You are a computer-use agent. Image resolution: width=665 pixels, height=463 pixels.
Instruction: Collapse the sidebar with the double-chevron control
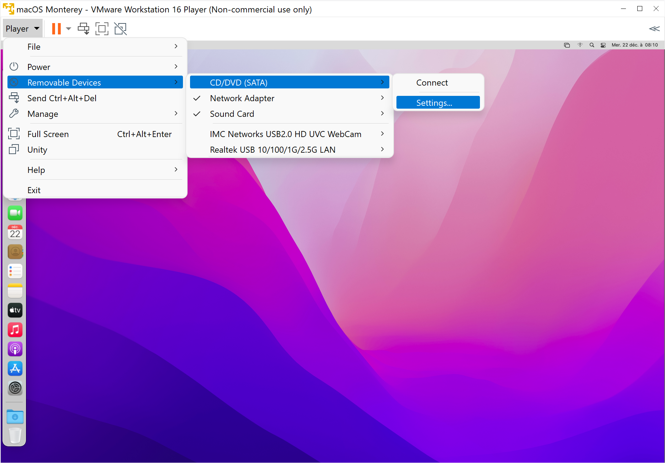[x=654, y=29]
